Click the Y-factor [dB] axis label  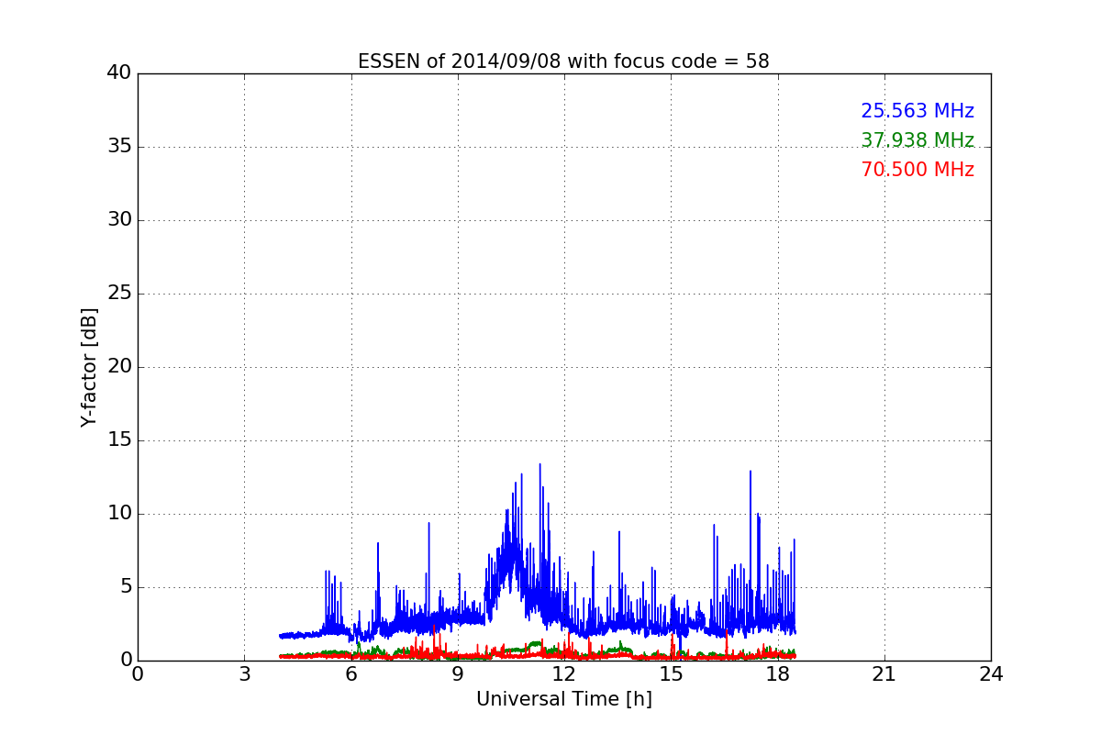[89, 367]
